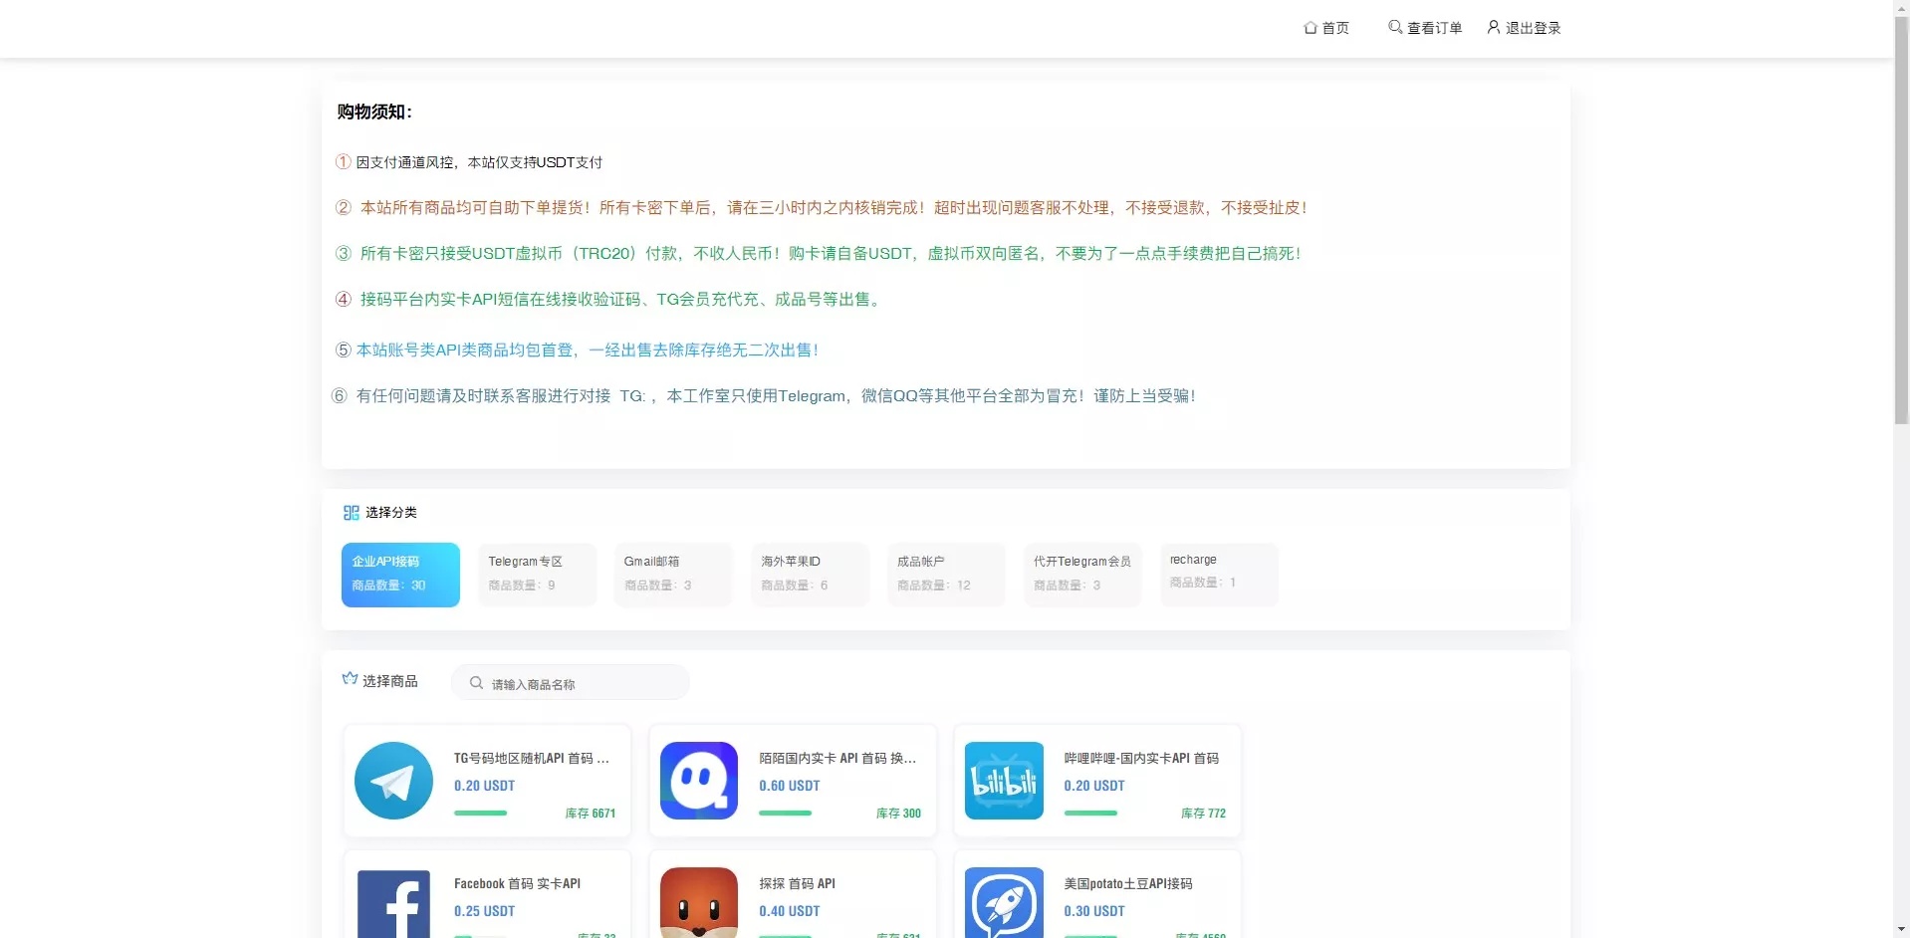Click the grid icon beside 选择分类
The height and width of the screenshot is (938, 1910).
click(x=351, y=513)
